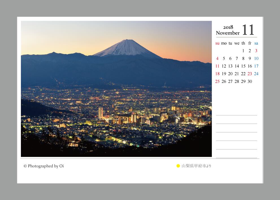This screenshot has height=200, width=280.
Task: Choose date 1 in the calendar
Action: 243,51
